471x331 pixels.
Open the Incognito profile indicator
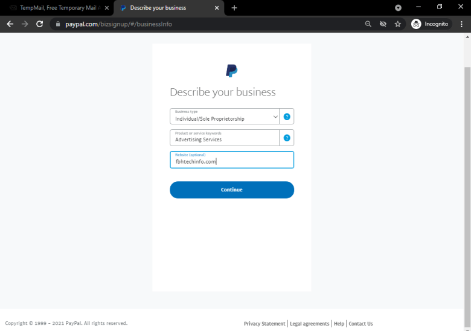pos(431,24)
